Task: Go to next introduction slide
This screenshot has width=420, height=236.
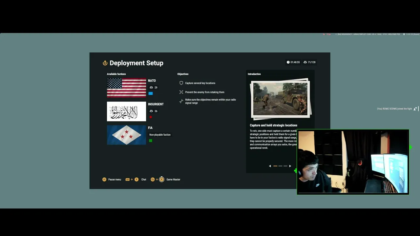Action: click(290, 166)
